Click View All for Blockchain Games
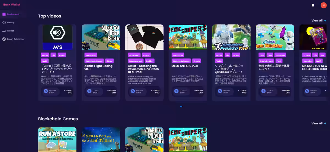The image size is (330, 152). pyautogui.click(x=318, y=123)
